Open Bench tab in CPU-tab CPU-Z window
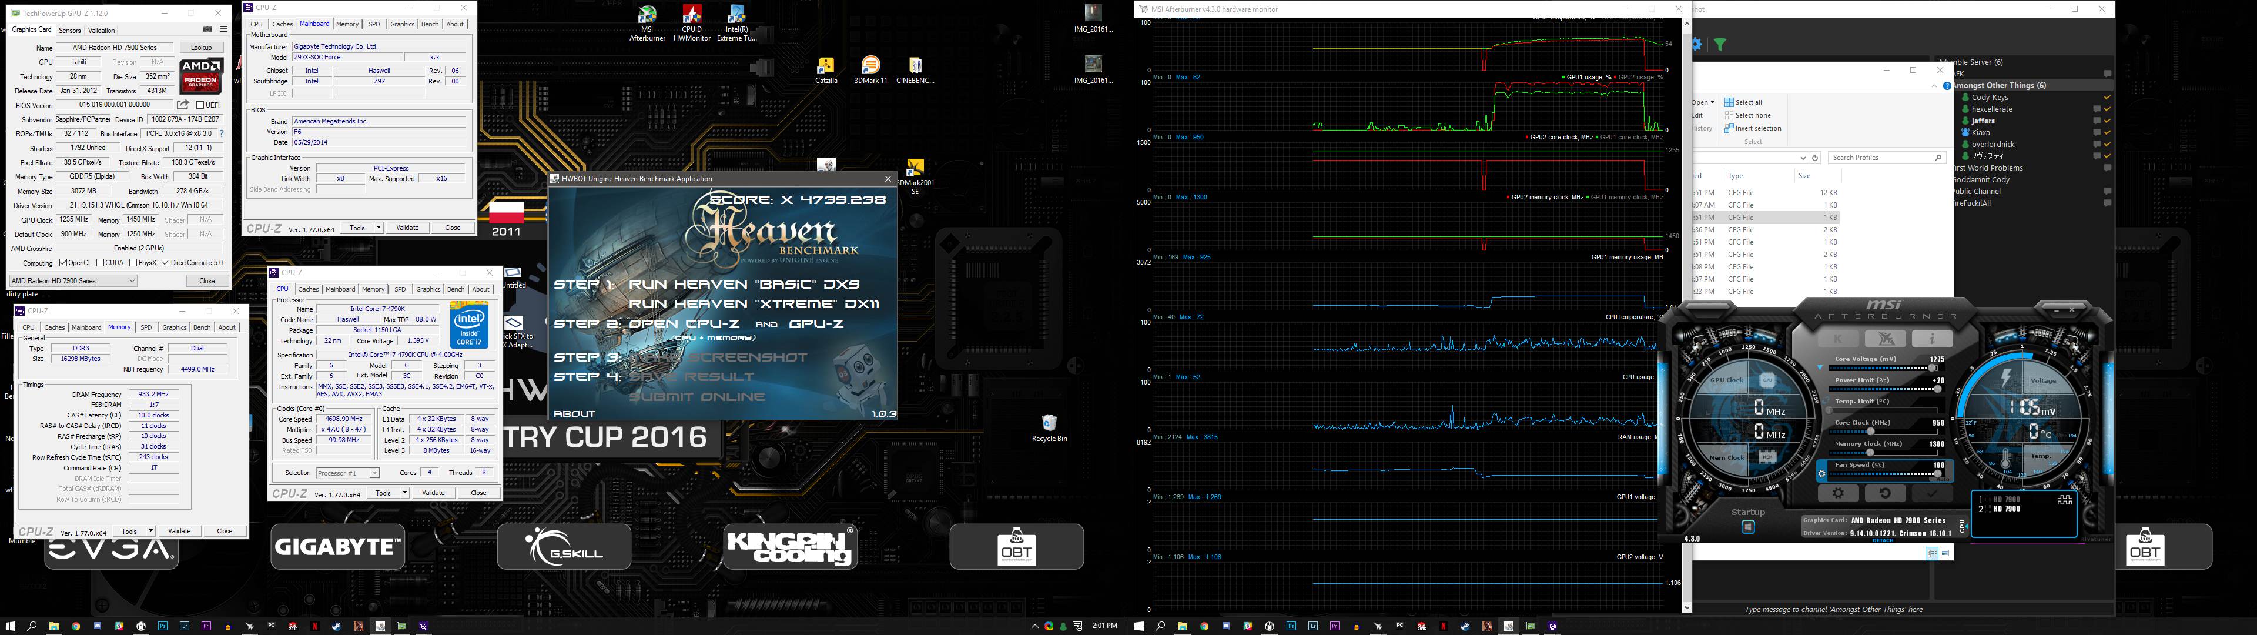2257x635 pixels. point(456,289)
